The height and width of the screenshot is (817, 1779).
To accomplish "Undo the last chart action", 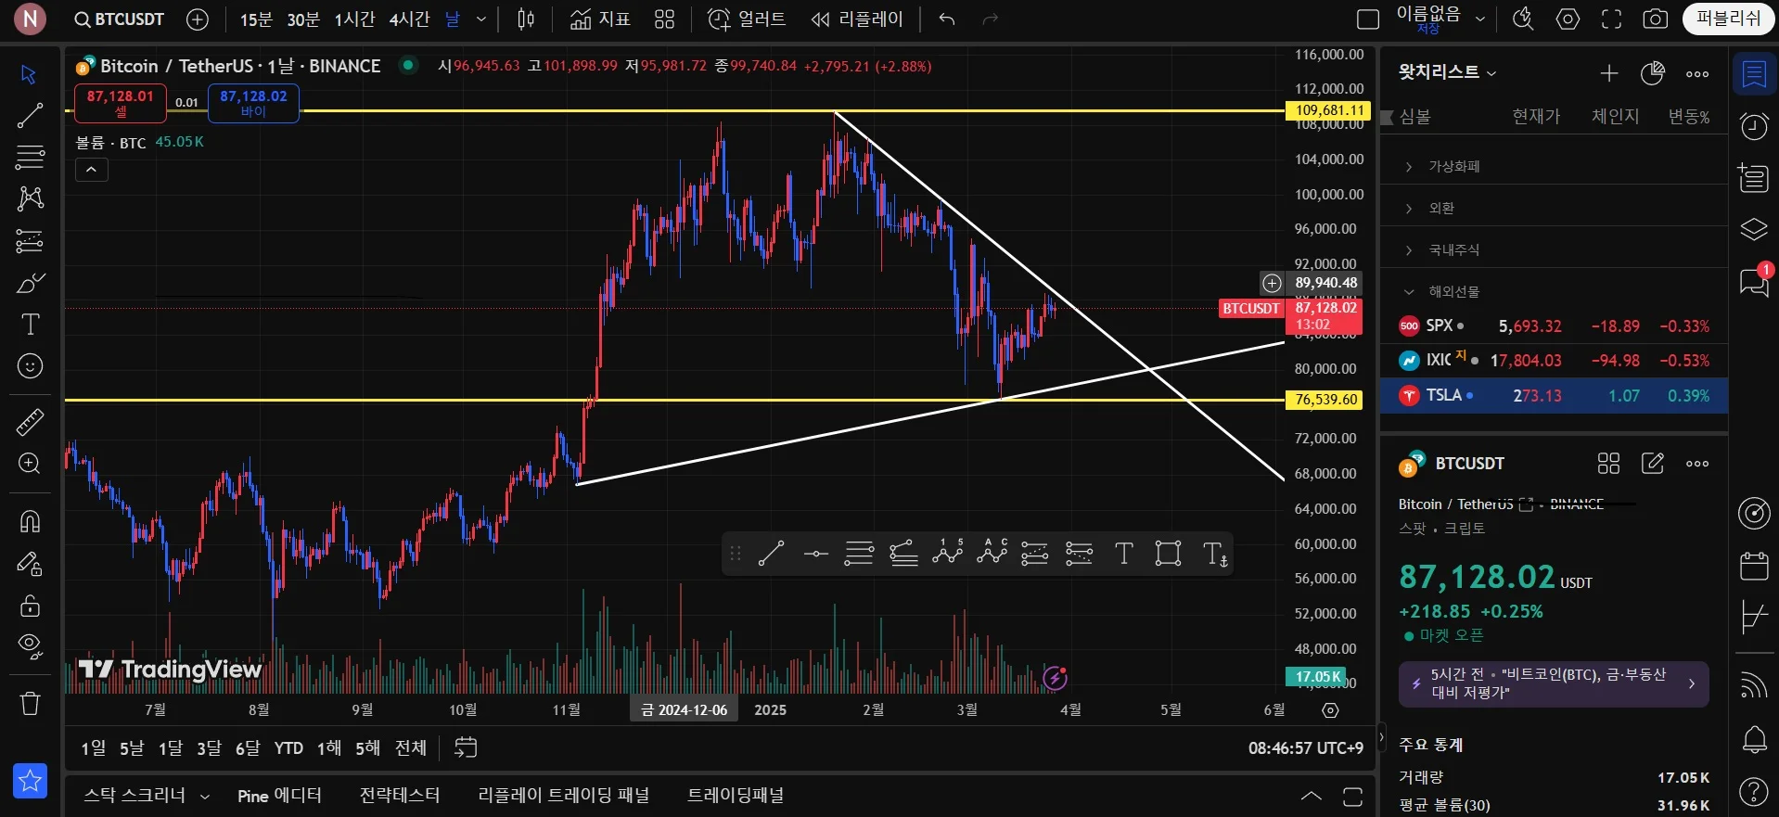I will pyautogui.click(x=946, y=19).
